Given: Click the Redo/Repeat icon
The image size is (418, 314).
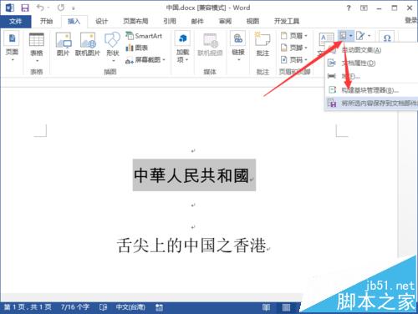Looking at the screenshot, I should pos(61,8).
